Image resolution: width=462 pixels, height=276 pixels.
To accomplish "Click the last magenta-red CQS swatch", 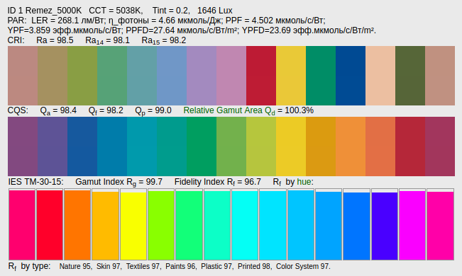I will tap(440, 146).
